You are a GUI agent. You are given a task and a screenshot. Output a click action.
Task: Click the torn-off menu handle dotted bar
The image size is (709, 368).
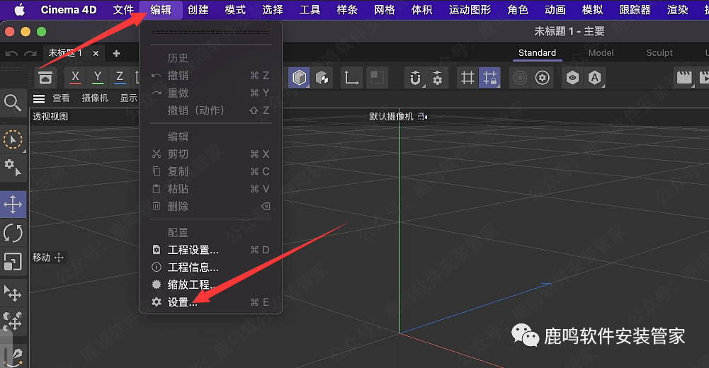point(210,33)
